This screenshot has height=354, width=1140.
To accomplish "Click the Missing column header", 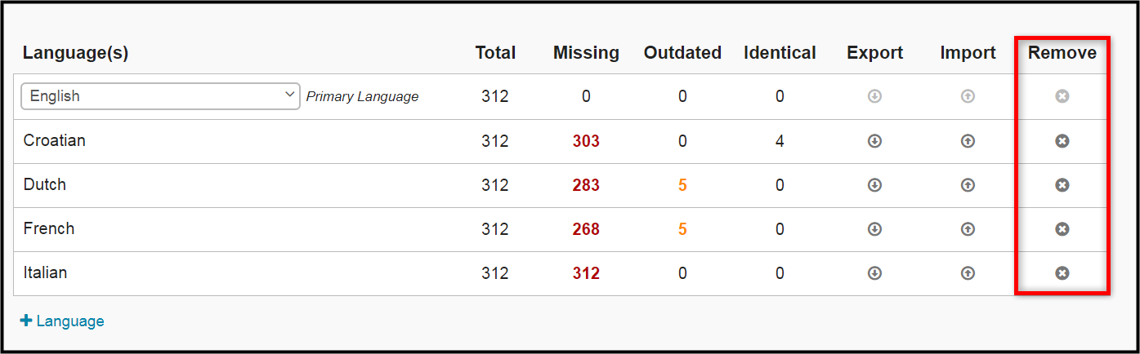I will 586,53.
